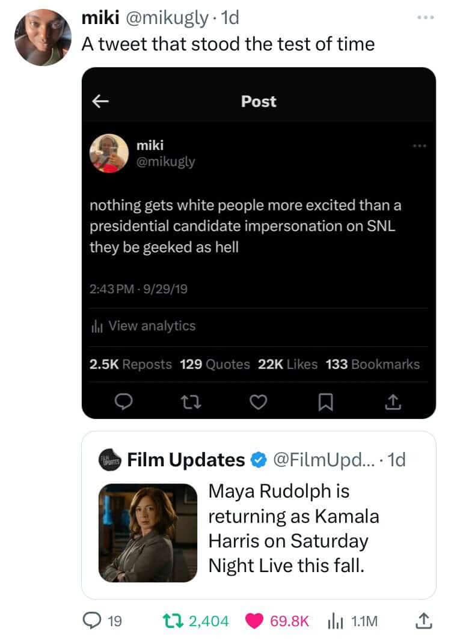The height and width of the screenshot is (640, 451).
Task: Click the repost icon in embedded screenshot
Action: 191,402
